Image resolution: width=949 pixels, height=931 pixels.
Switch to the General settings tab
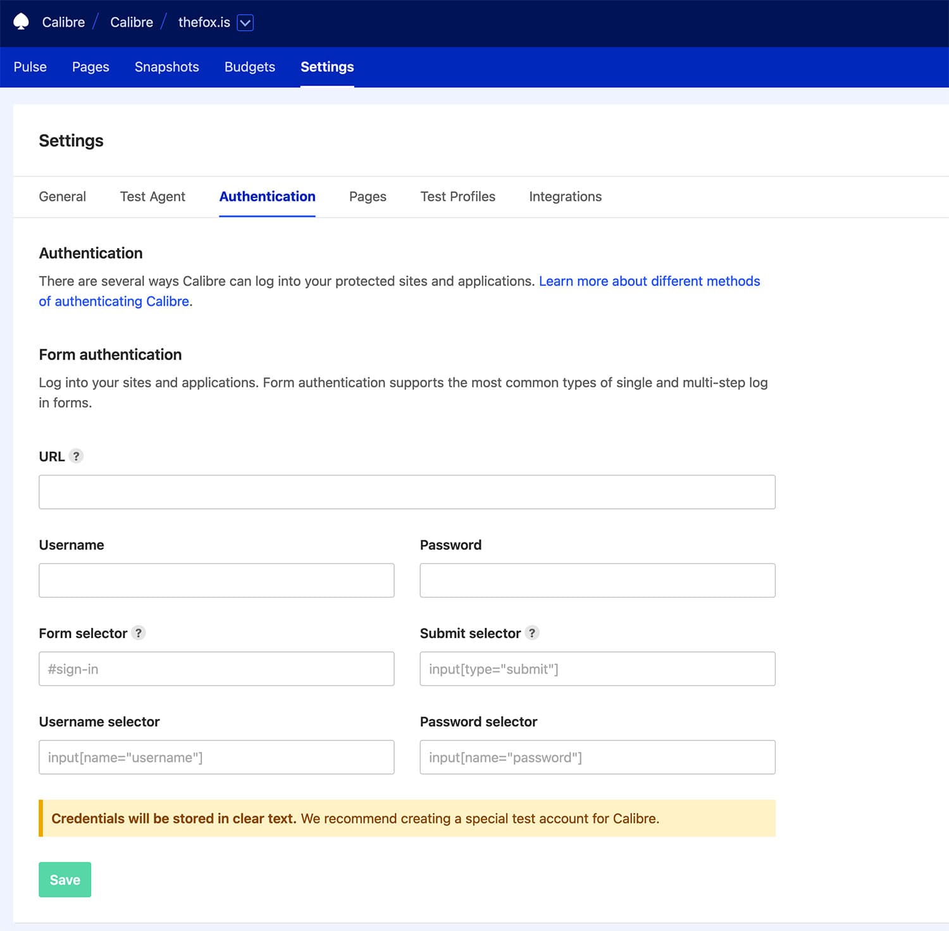(x=62, y=196)
